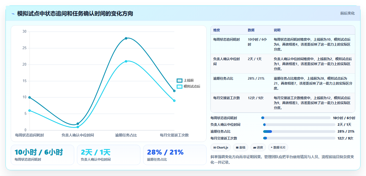Viewport: 366px width, 176px height.
Task: Click the 逾期任务占比 progress bar
Action: (299, 132)
